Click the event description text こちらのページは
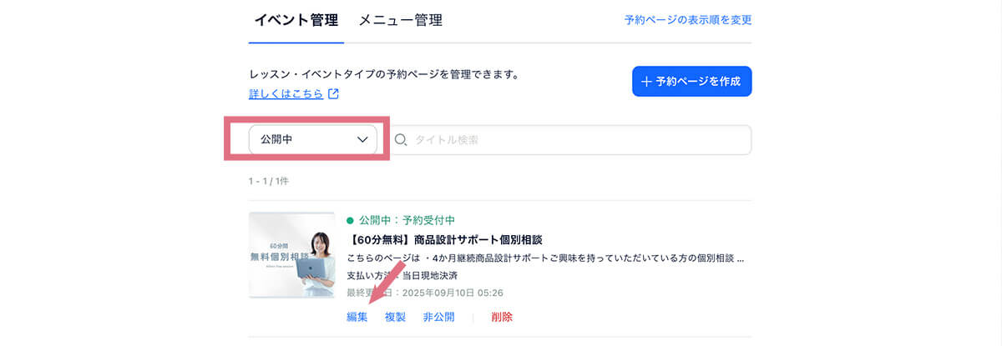This screenshot has width=1002, height=346. tap(544, 258)
